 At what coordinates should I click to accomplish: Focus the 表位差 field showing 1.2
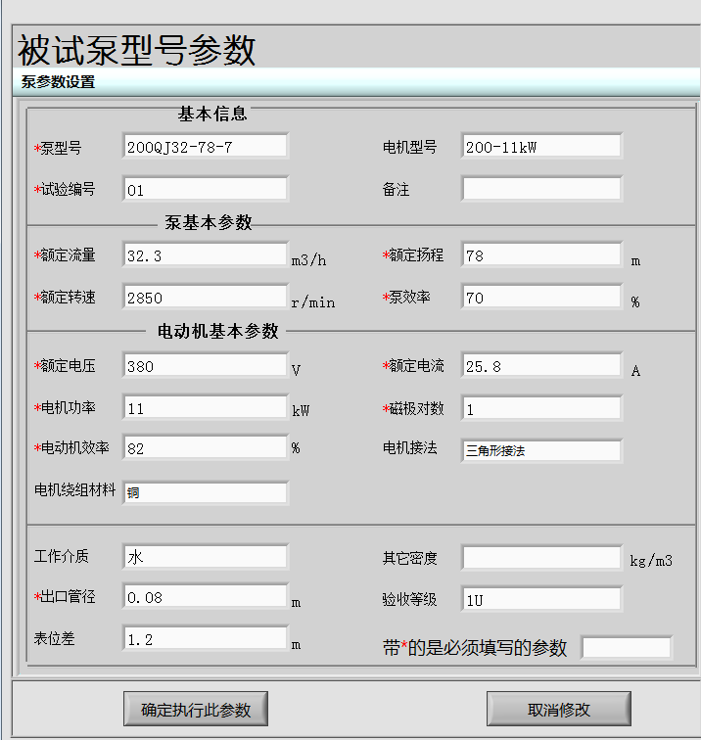(206, 638)
